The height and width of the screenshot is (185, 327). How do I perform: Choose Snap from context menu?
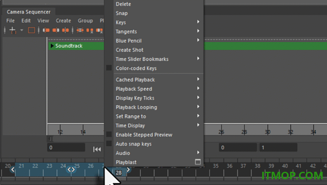[121, 13]
